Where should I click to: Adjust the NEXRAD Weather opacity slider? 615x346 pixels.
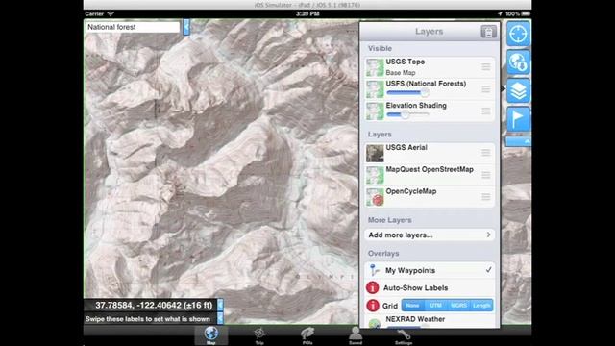(407, 326)
